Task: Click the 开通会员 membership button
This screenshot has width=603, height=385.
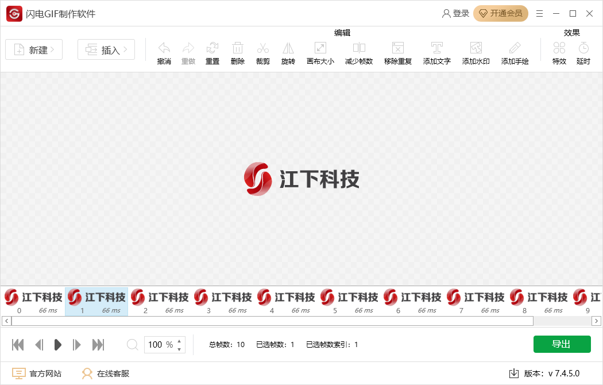Action: coord(501,13)
